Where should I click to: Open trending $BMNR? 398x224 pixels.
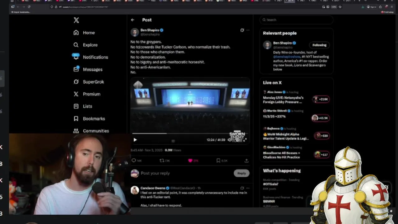pyautogui.click(x=269, y=201)
